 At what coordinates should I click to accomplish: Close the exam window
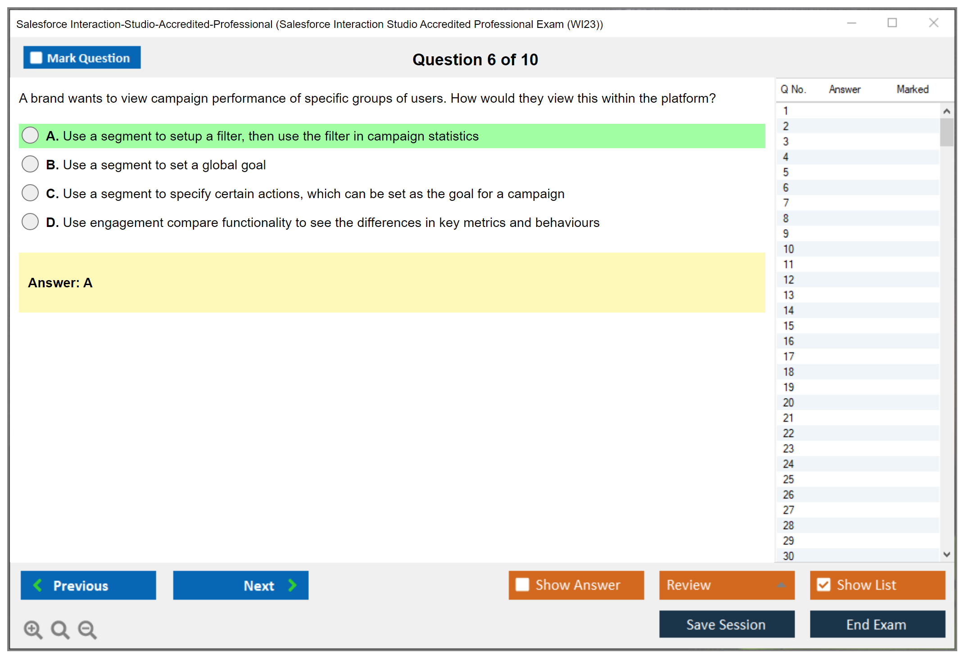(x=933, y=23)
